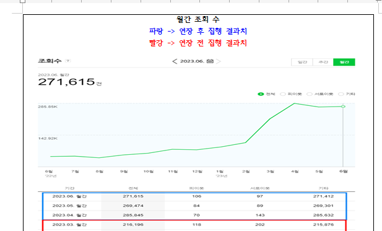
Task: Click the 106 cell in the 피이웃 column
Action: [x=197, y=196]
